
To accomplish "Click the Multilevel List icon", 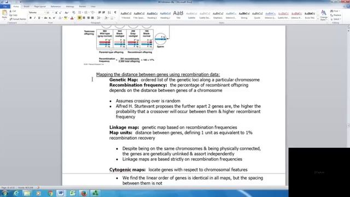I will click(92, 13).
